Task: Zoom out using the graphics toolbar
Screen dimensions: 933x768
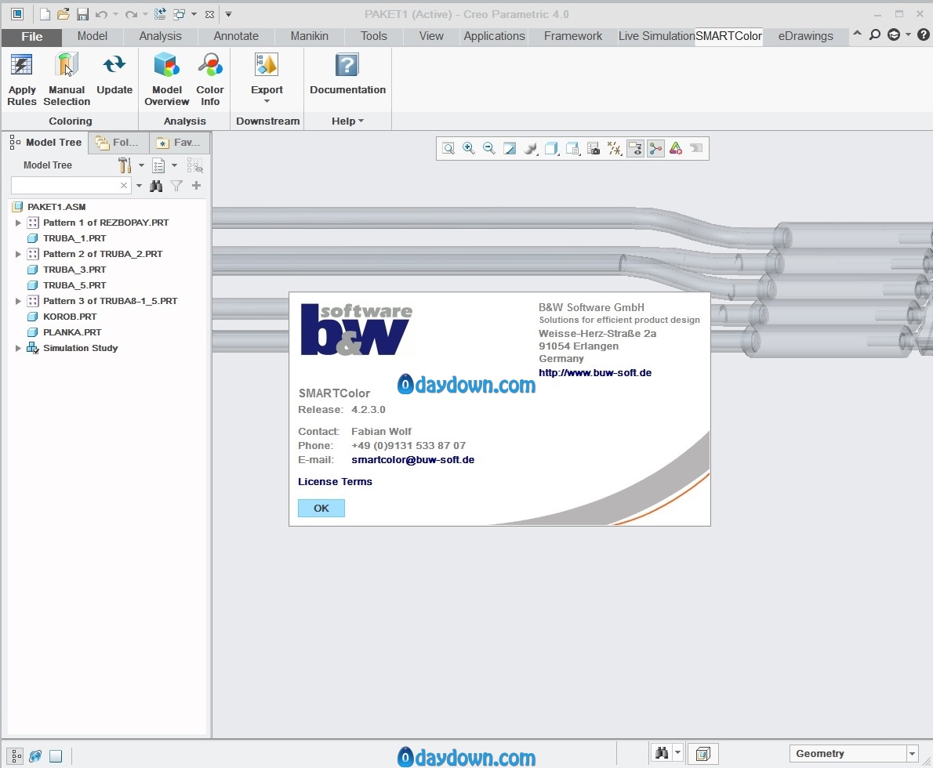Action: pos(489,149)
